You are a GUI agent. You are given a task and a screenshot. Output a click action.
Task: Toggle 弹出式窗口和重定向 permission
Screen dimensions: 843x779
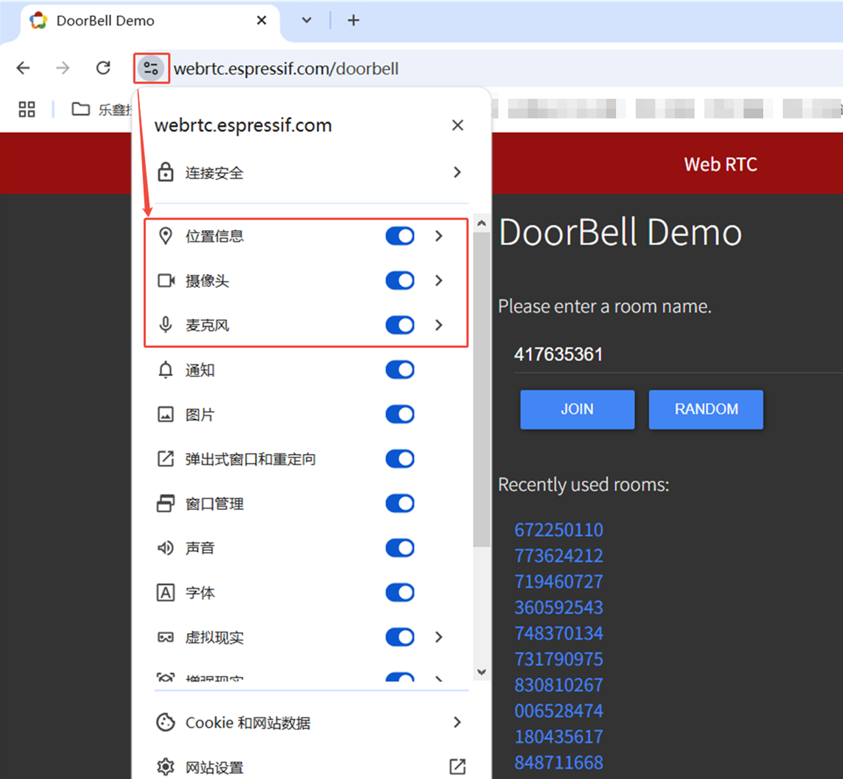[400, 459]
